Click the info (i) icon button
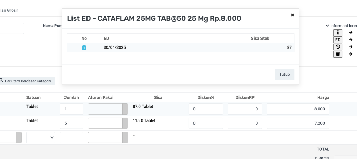Screen dimensions: 357x159 click(338, 32)
